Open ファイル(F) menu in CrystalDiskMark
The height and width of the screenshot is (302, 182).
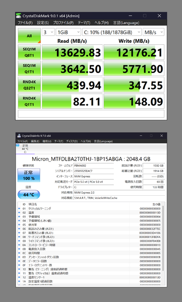coord(25,23)
